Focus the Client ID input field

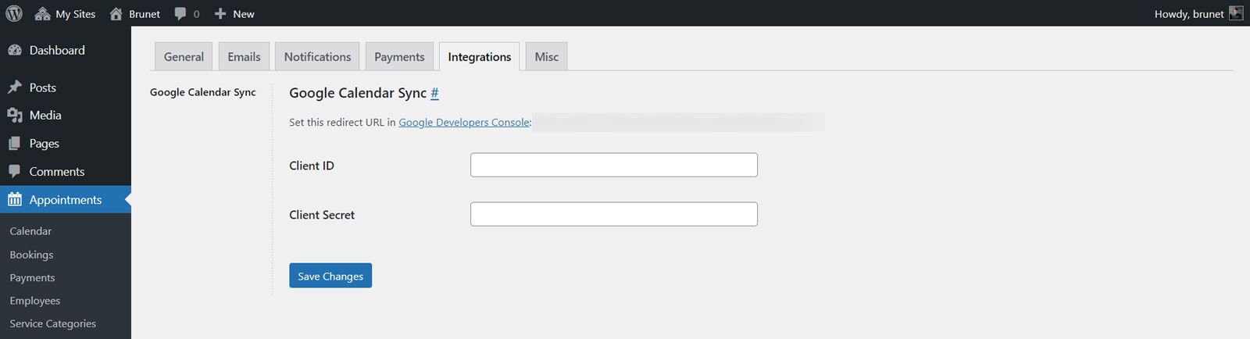click(x=614, y=165)
